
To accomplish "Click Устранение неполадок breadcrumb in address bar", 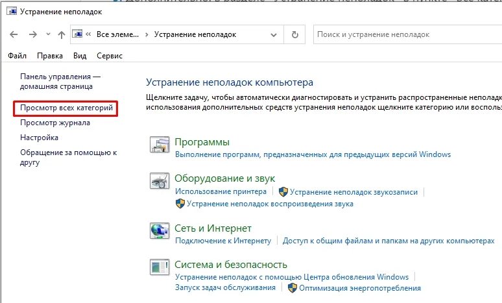I will click(x=195, y=34).
